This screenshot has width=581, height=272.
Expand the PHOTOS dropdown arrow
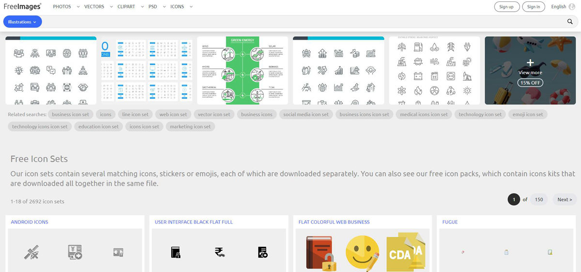[78, 7]
